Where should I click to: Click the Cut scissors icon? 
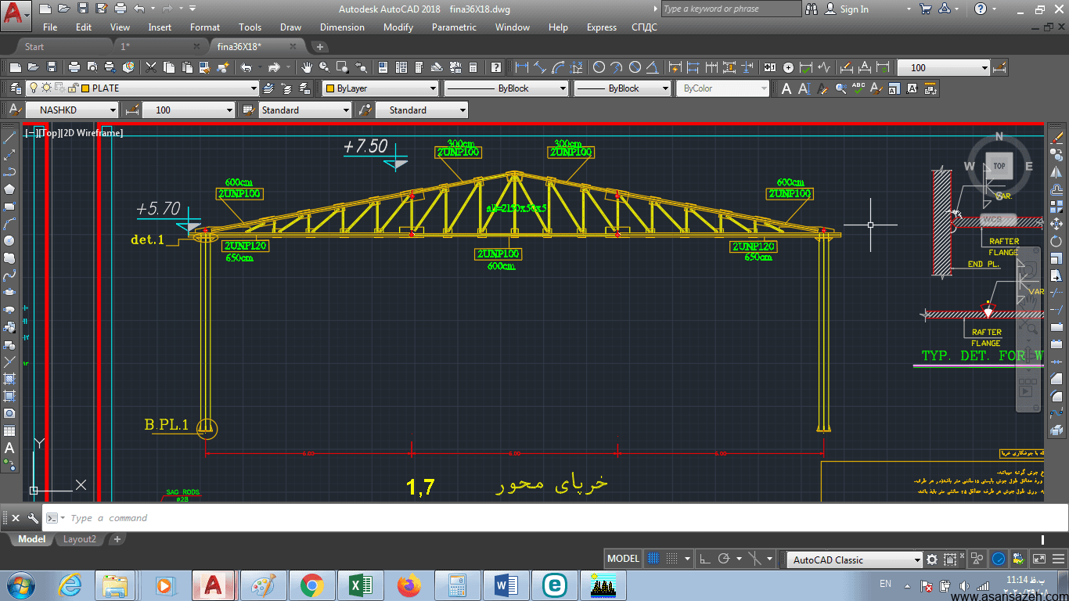tap(150, 68)
